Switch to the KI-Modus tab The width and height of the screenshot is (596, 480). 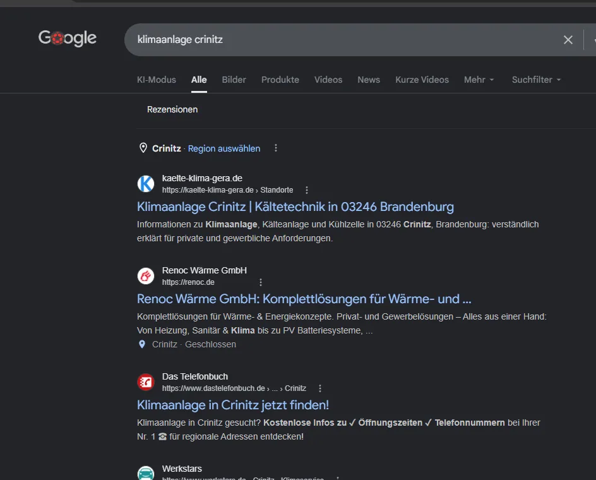click(156, 80)
